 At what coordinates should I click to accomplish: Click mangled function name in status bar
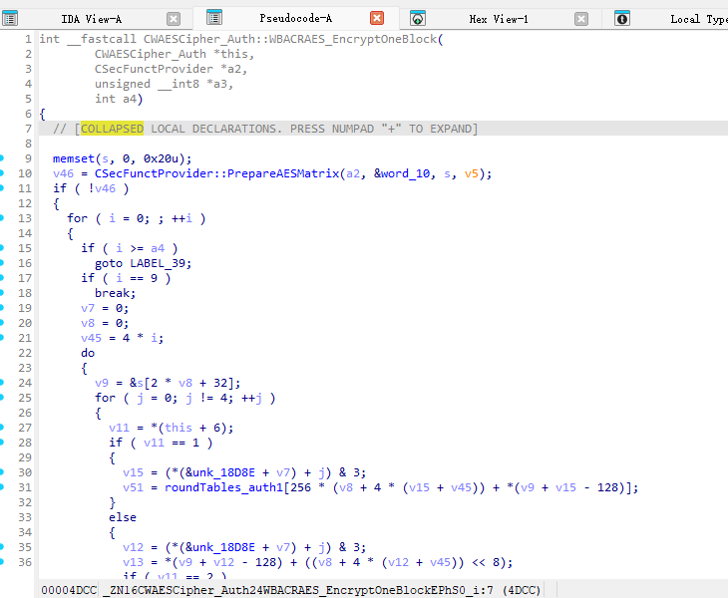(321, 590)
